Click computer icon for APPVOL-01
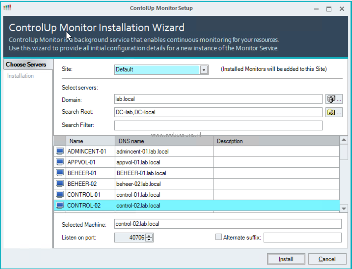352x269 pixels. 60,162
